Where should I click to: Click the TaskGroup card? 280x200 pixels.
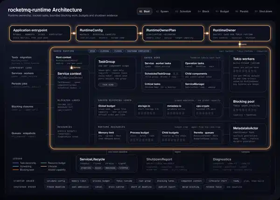click(x=116, y=73)
